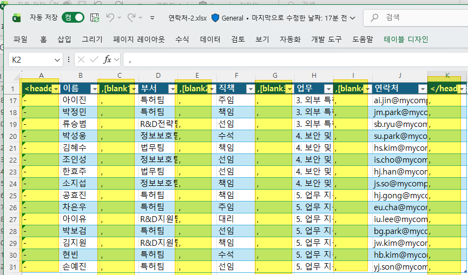Open the Undo history dropdown arrow
This screenshot has width=468, height=275.
[x=119, y=18]
